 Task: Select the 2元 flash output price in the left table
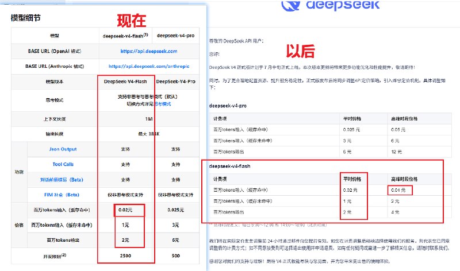click(x=125, y=240)
